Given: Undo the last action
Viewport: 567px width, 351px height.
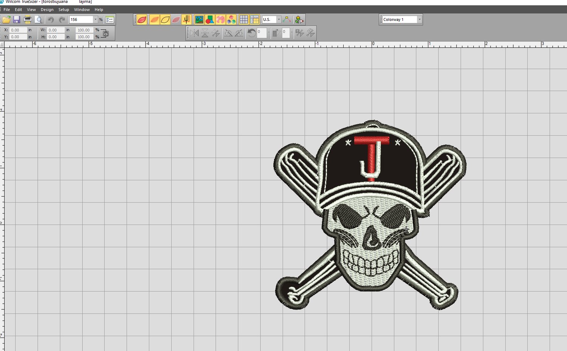Looking at the screenshot, I should (51, 19).
